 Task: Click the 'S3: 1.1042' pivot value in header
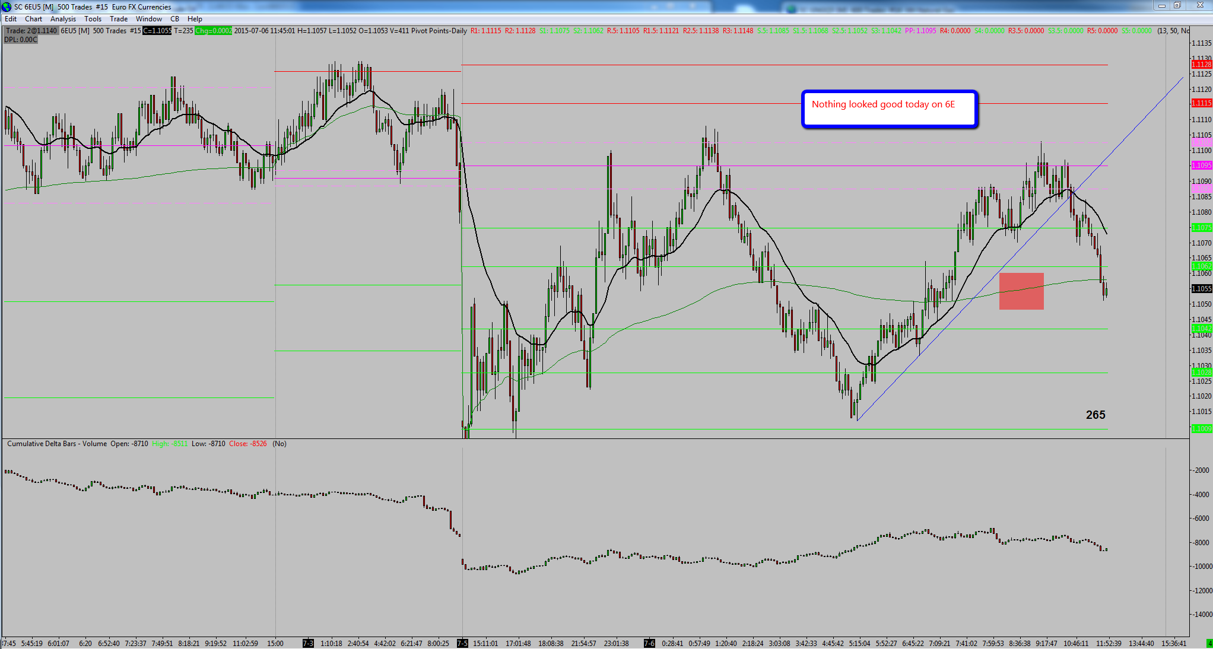pos(887,31)
